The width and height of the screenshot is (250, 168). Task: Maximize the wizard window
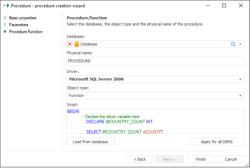pyautogui.click(x=224, y=6)
